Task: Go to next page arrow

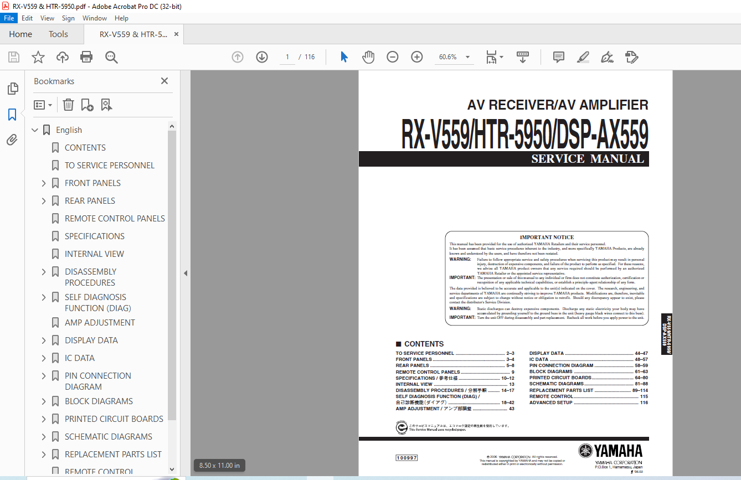Action: pos(262,57)
